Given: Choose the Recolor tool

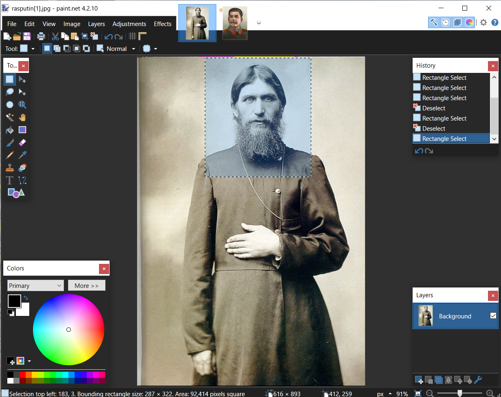Looking at the screenshot, I should 22,167.
